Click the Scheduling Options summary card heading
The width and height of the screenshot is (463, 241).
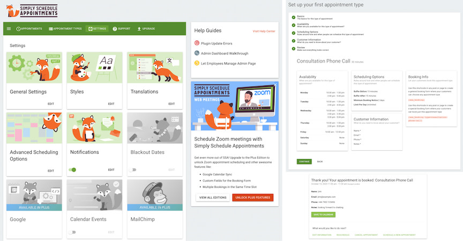369,76
